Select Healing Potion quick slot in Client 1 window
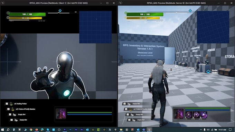This screenshot has height=132, width=235. tap(16, 104)
